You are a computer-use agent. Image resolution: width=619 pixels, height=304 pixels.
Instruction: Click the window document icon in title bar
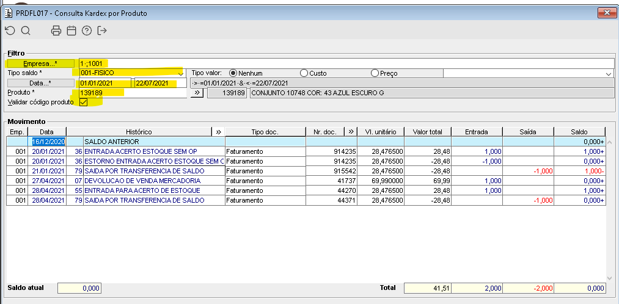tap(8, 13)
